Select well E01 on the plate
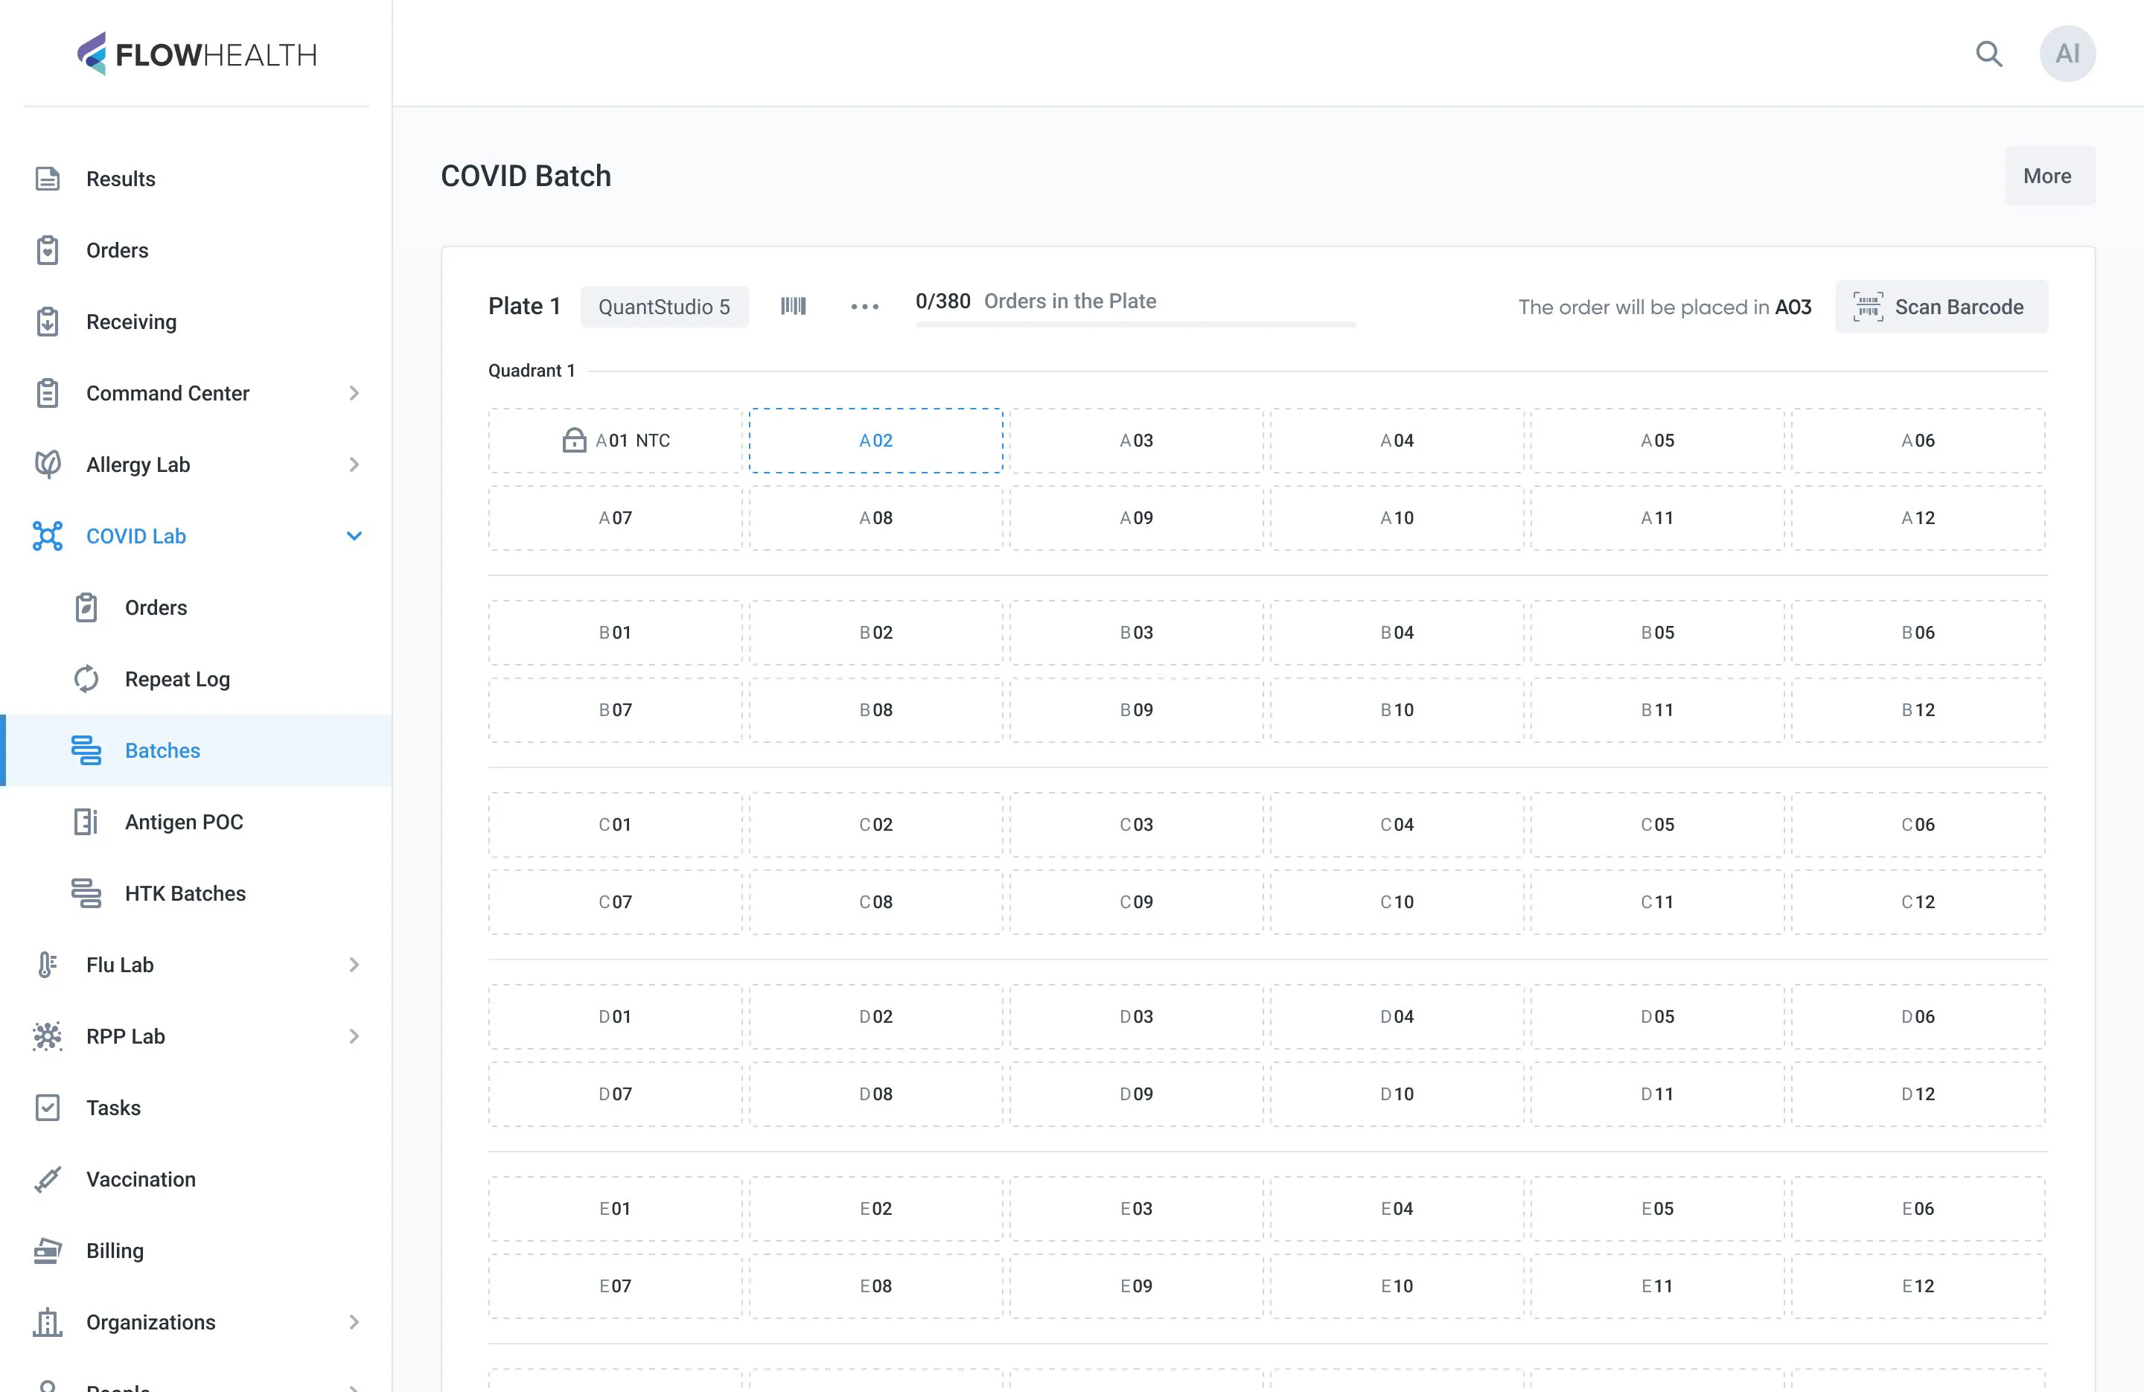Viewport: 2144px width, 1392px height. point(615,1208)
